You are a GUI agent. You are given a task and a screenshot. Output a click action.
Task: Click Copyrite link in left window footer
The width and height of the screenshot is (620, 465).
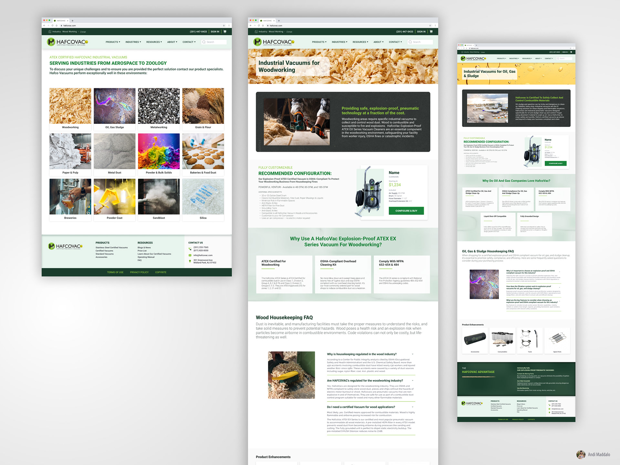point(161,273)
